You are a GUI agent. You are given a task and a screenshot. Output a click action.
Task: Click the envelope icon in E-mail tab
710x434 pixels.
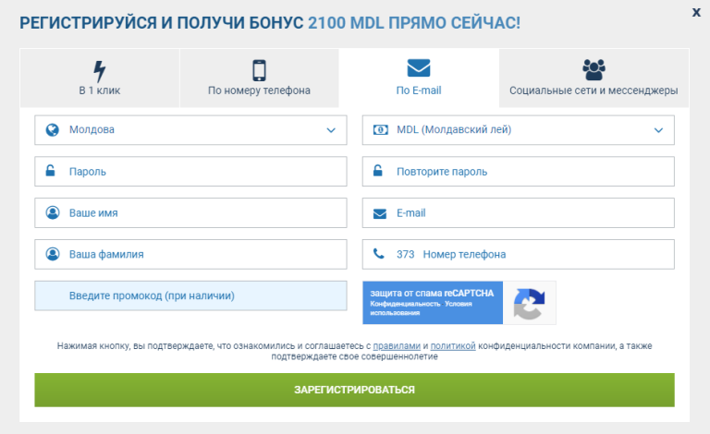coord(419,68)
